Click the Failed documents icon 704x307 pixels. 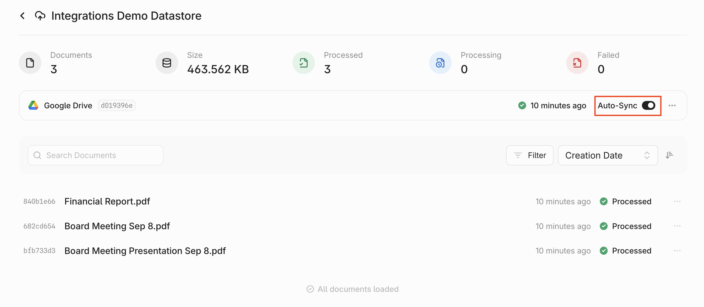coord(577,63)
